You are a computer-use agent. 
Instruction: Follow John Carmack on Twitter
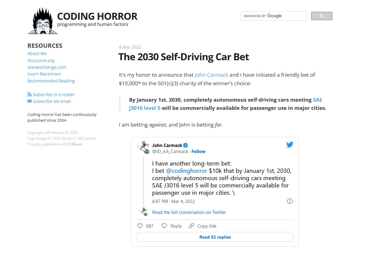click(x=198, y=152)
